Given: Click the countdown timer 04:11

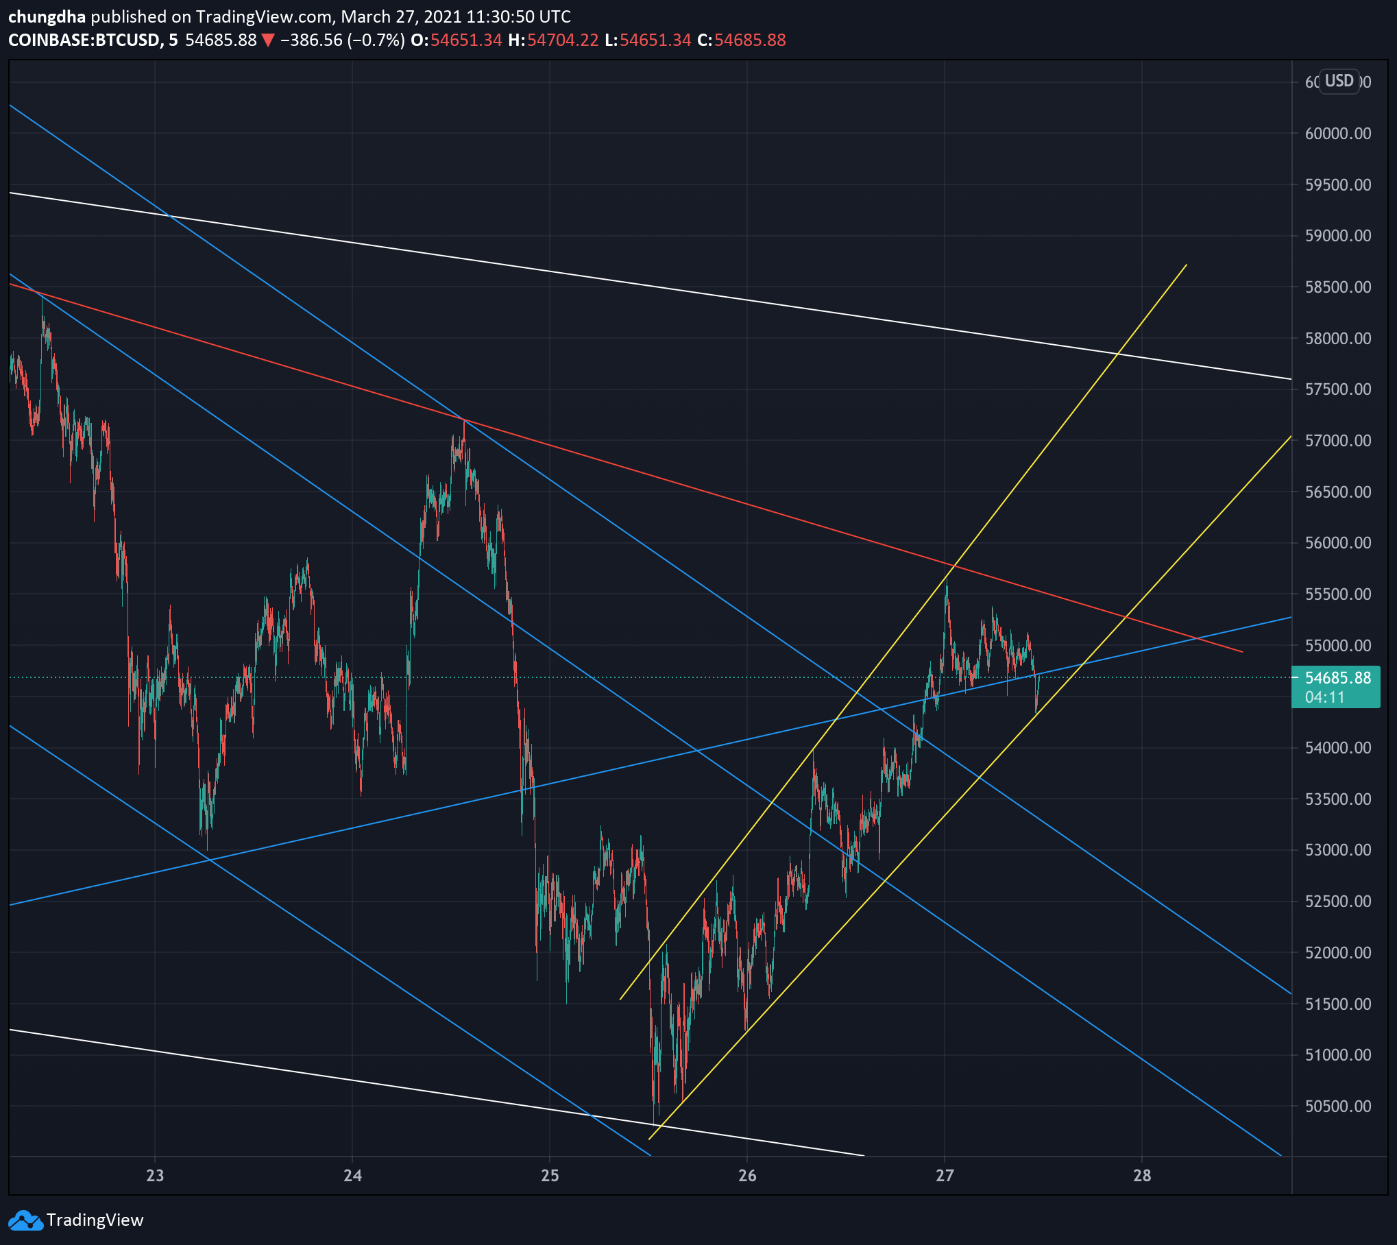Looking at the screenshot, I should (x=1325, y=697).
